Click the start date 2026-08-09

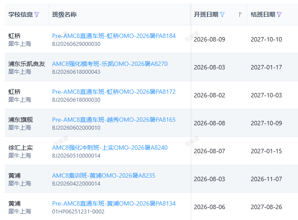pyautogui.click(x=210, y=39)
